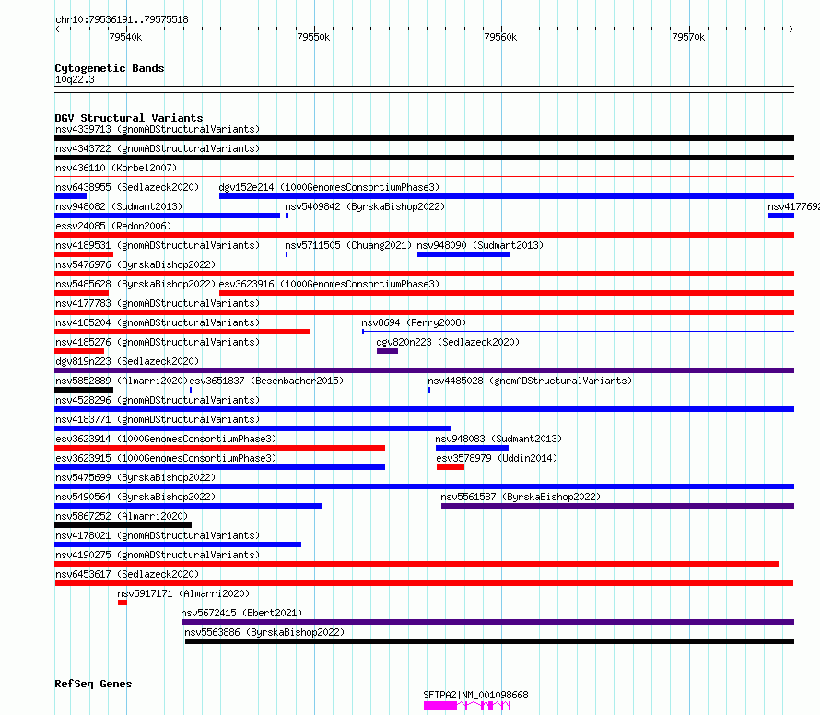Viewport: 820px width, 715px height.
Task: Click nsv4177783 gnomAD variant label
Action: tap(158, 303)
